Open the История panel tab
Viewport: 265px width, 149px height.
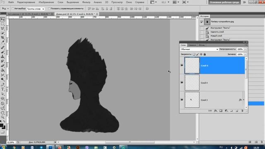[x=204, y=16]
